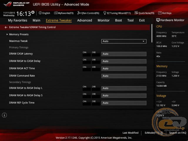Click the DRAM RAS# ACT Time field
188x141 pixels.
[124, 68]
